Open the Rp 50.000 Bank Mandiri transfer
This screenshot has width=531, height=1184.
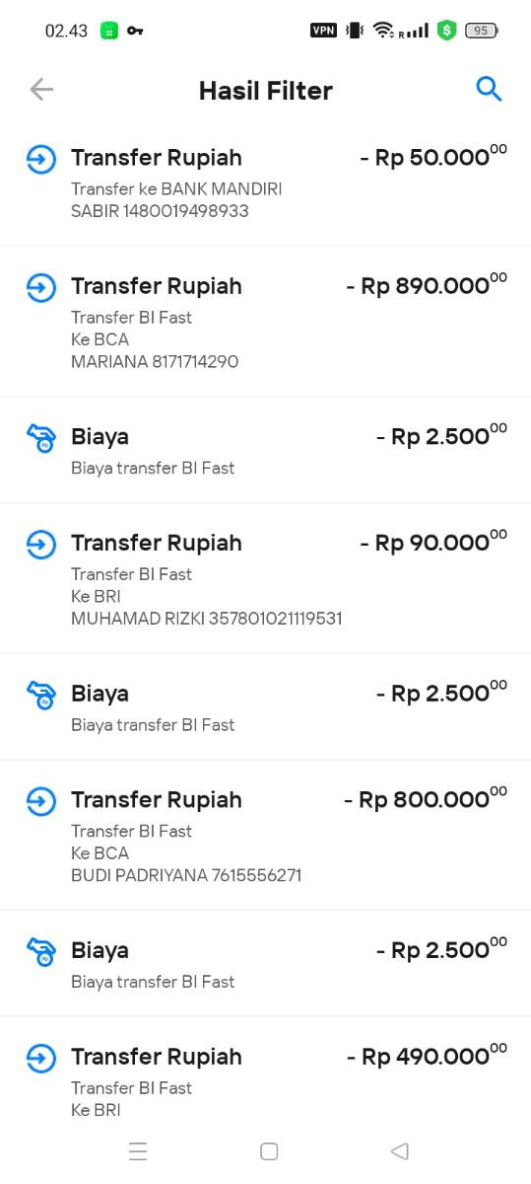(265, 184)
